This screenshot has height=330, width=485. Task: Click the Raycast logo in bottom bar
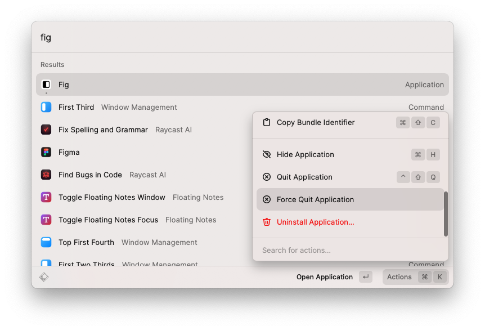44,277
